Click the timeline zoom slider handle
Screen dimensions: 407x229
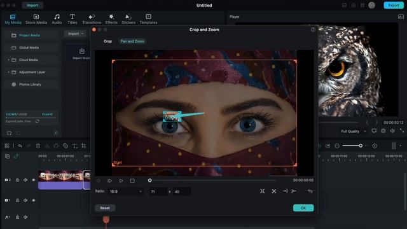point(361,146)
